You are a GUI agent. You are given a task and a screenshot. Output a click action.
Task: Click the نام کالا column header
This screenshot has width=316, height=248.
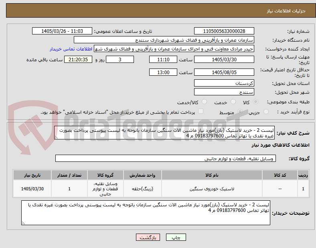coord(212,175)
